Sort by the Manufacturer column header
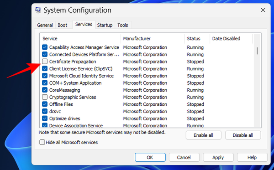Screen dimensions: 274x170 (153, 39)
